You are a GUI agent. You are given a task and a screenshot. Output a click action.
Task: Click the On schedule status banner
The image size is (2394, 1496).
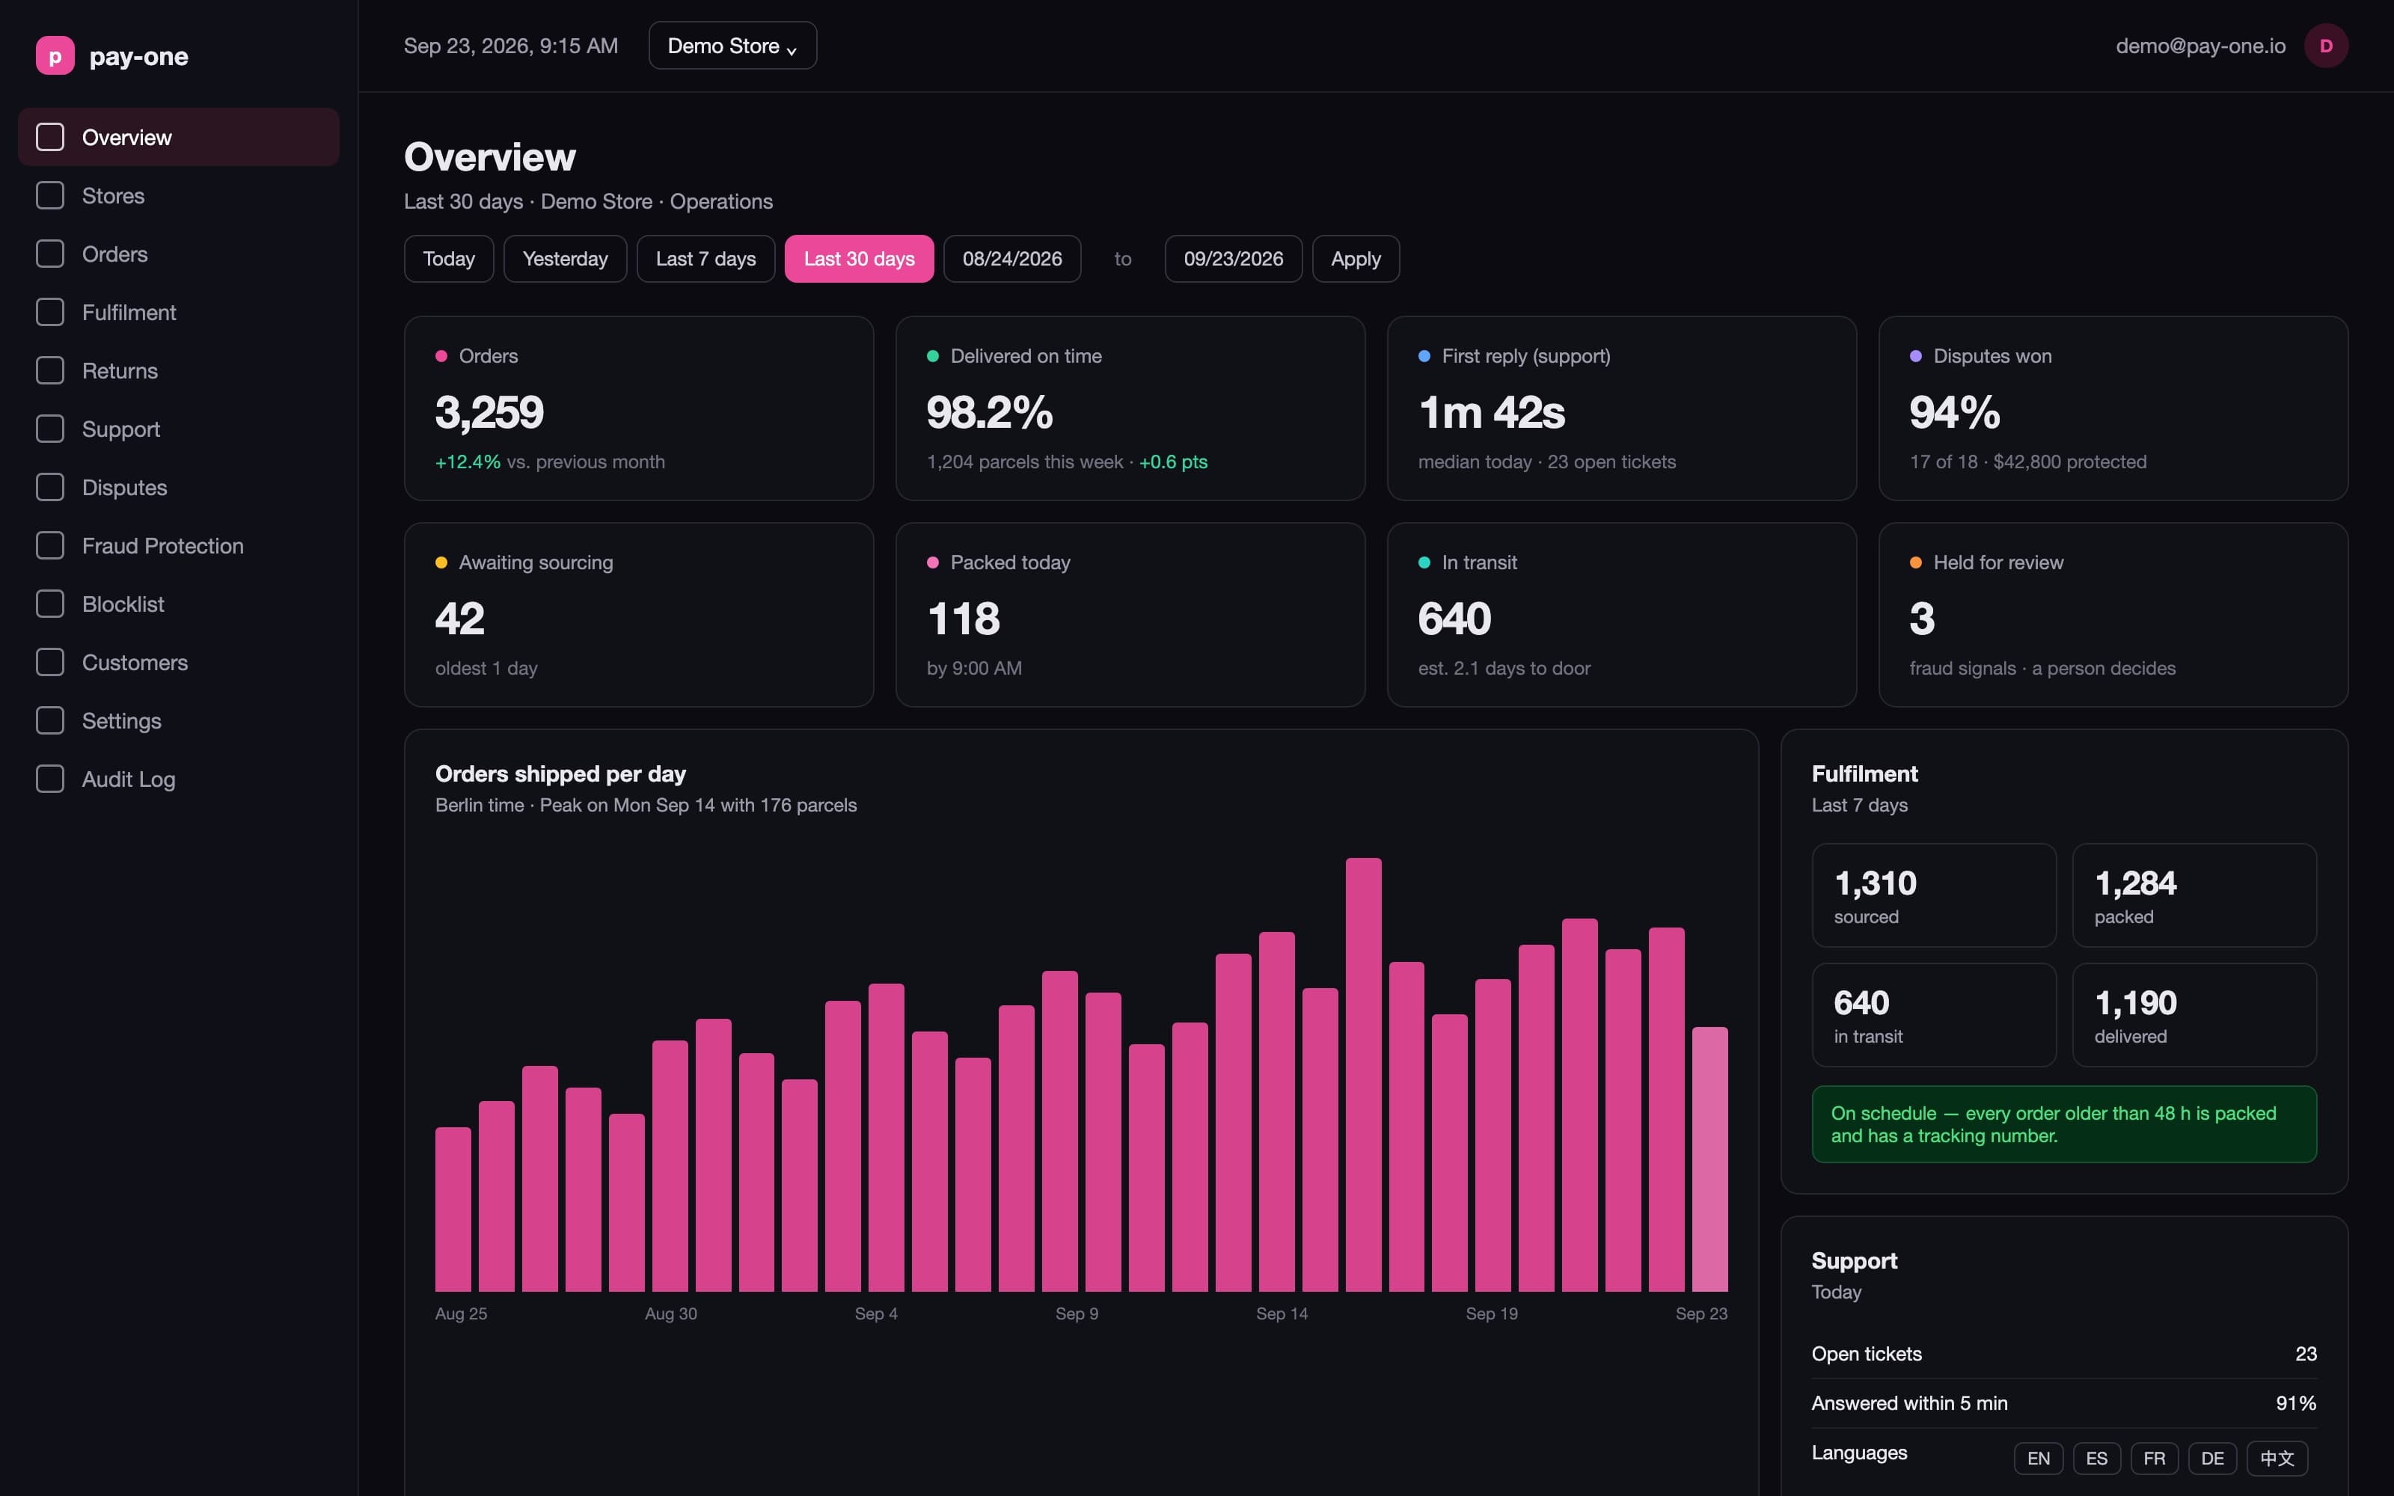coord(2063,1124)
